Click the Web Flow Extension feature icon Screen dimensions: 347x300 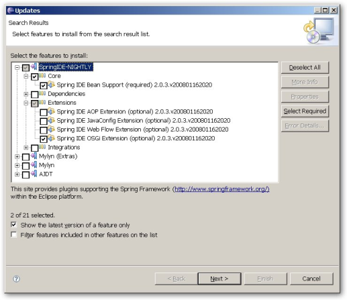pyautogui.click(x=52, y=130)
